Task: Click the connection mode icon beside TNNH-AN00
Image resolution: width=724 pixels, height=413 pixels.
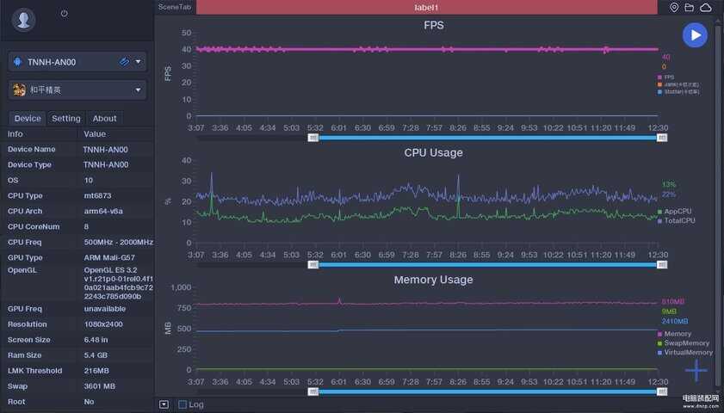Action: coord(124,62)
